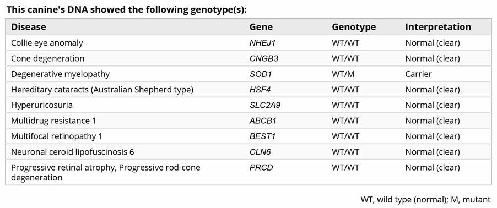
Task: Select Degenerative myelopathy disease entry
Action: point(60,74)
